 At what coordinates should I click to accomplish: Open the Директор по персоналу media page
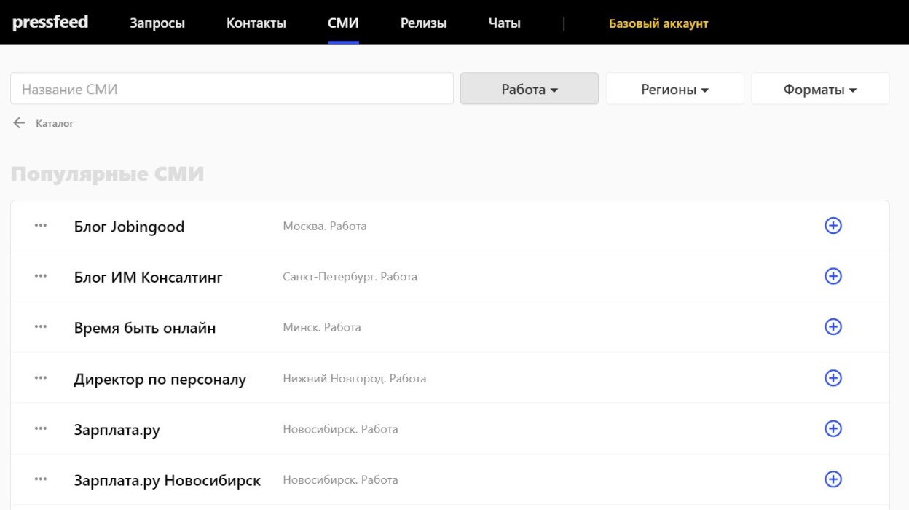click(160, 379)
